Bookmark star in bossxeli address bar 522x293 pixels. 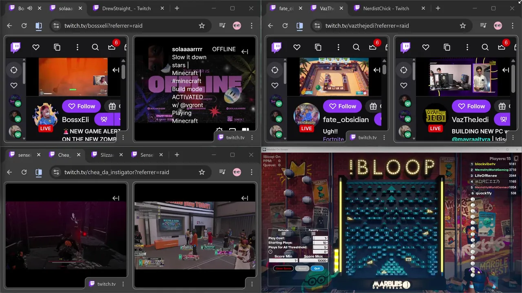202,26
